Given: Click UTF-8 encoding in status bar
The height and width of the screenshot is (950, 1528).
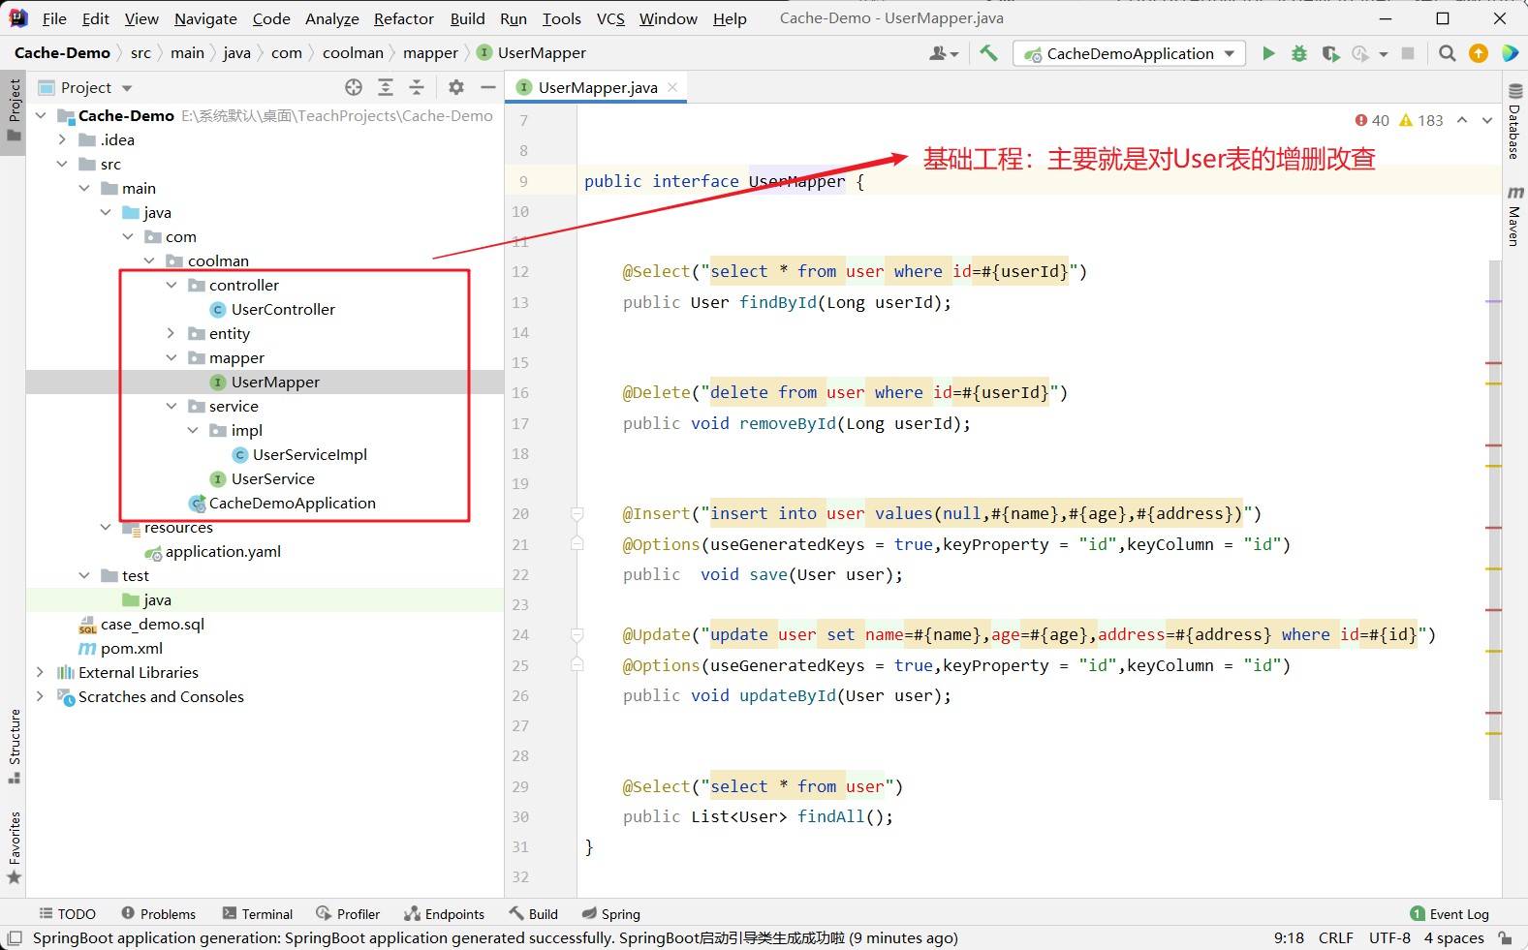Looking at the screenshot, I should click(x=1389, y=937).
